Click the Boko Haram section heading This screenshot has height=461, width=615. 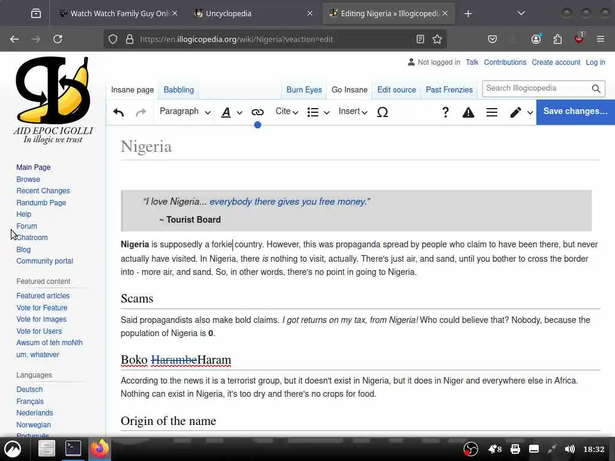176,360
